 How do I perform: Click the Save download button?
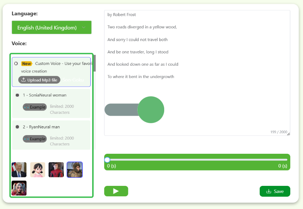point(275,191)
